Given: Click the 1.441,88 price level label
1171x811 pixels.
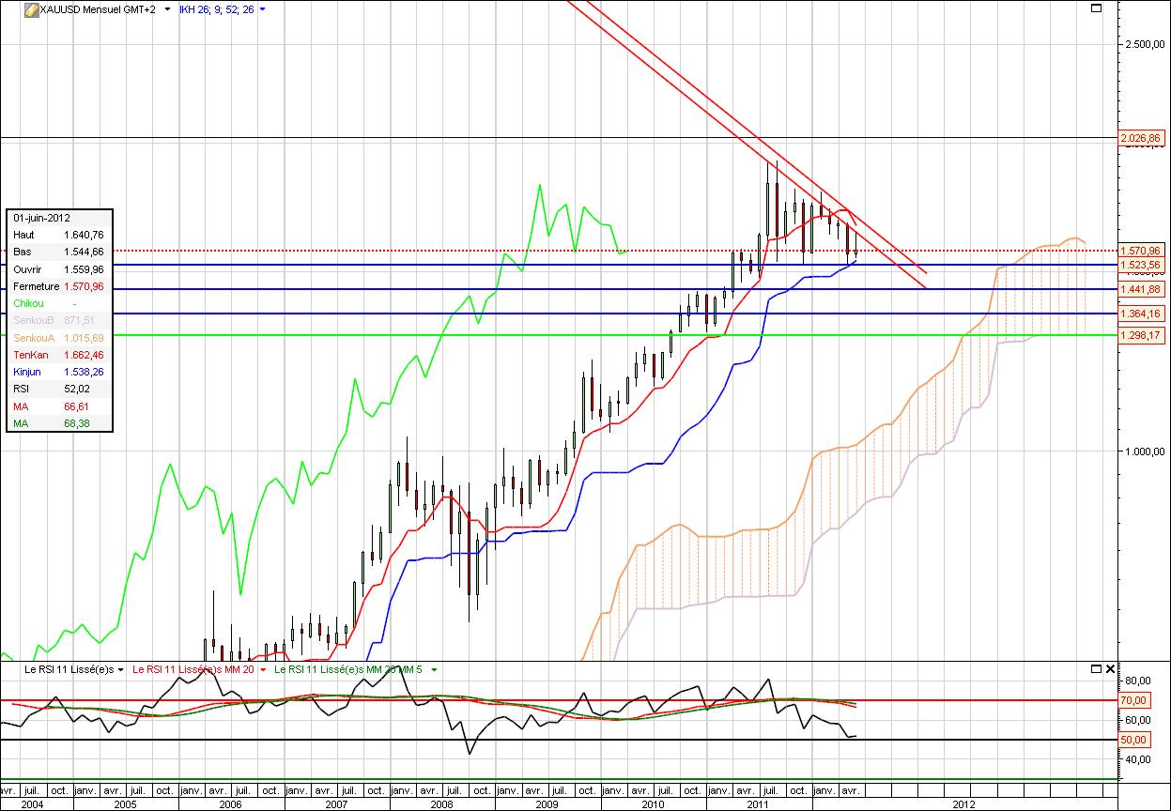Looking at the screenshot, I should coord(1141,289).
